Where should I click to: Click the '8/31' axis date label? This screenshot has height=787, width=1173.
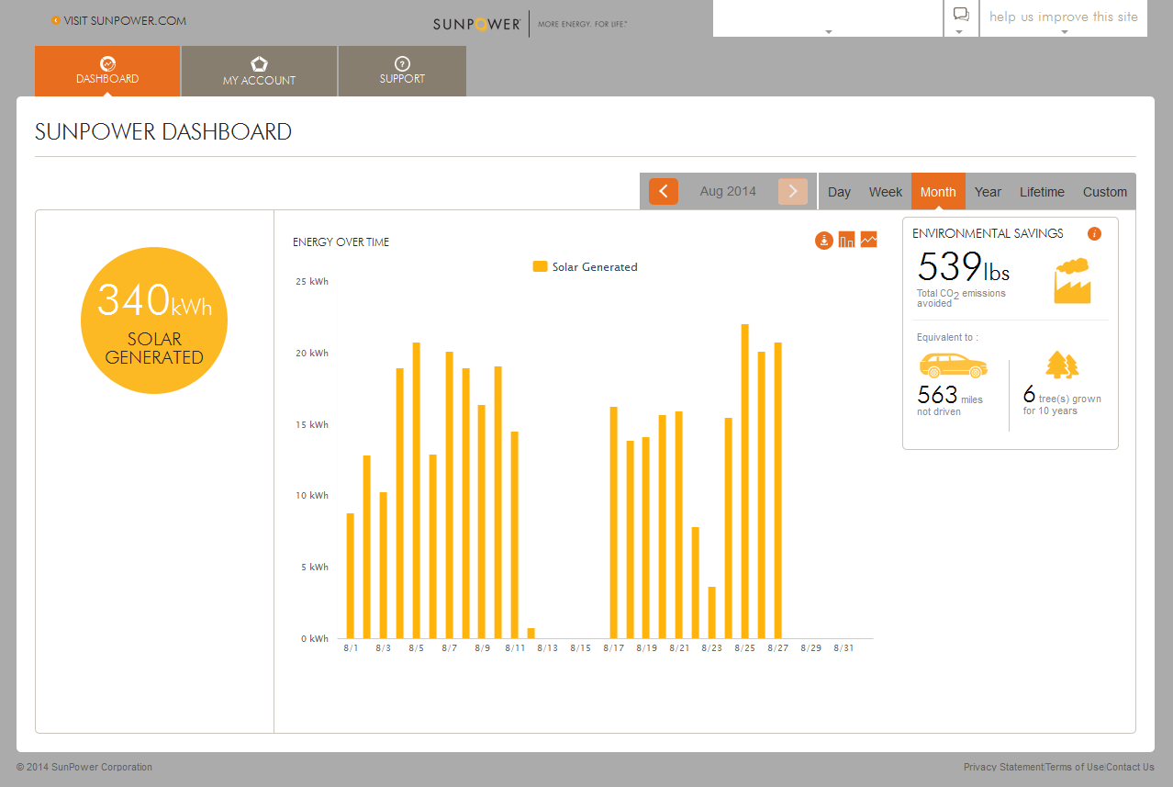(x=843, y=648)
